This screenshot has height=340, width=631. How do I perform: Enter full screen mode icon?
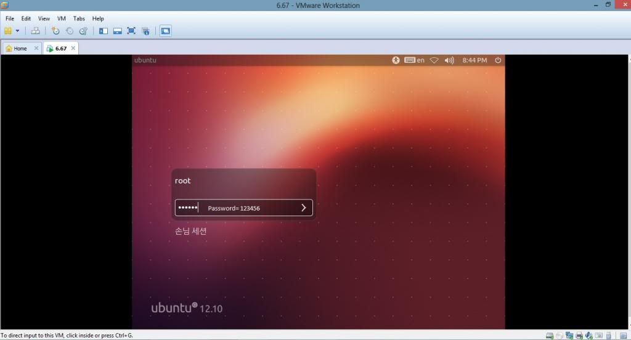[131, 31]
